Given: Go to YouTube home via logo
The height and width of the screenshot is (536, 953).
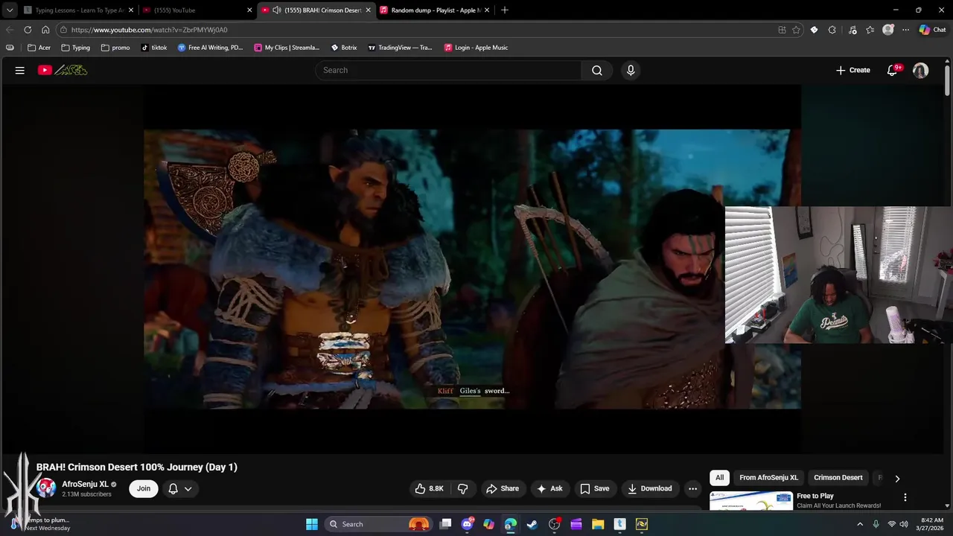Looking at the screenshot, I should pyautogui.click(x=63, y=70).
